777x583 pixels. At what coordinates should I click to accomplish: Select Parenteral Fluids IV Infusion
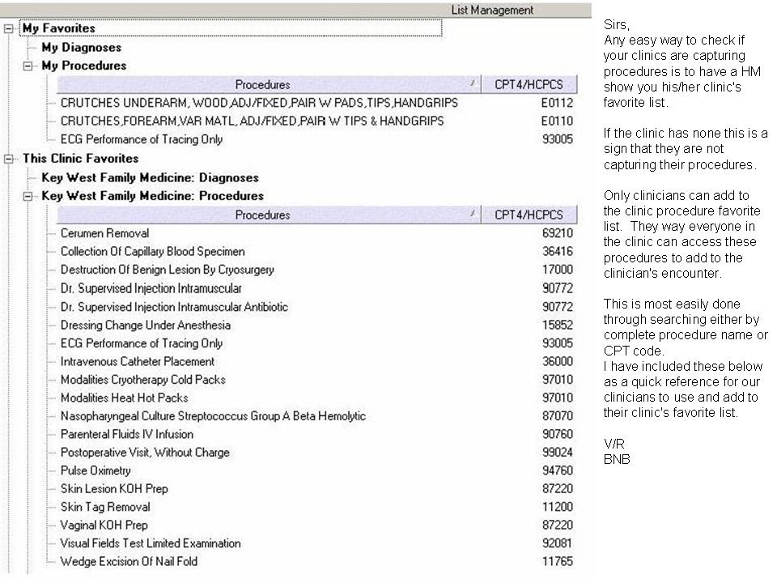(x=126, y=434)
